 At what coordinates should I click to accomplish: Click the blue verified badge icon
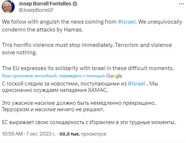75,4
